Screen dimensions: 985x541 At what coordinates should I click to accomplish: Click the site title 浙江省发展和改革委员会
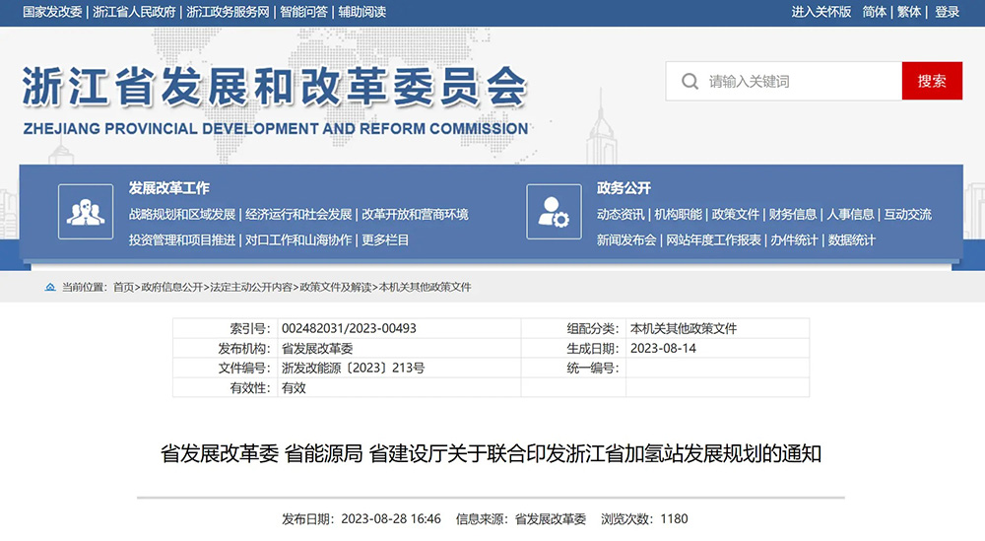(x=275, y=86)
